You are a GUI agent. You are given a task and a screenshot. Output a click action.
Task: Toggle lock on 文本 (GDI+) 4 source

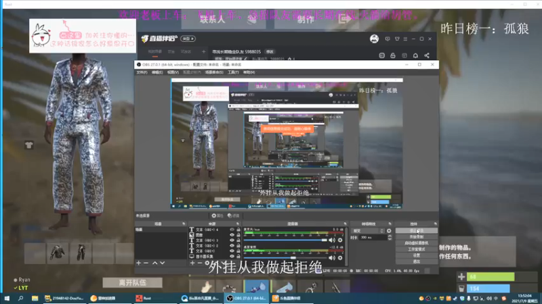tap(238, 230)
